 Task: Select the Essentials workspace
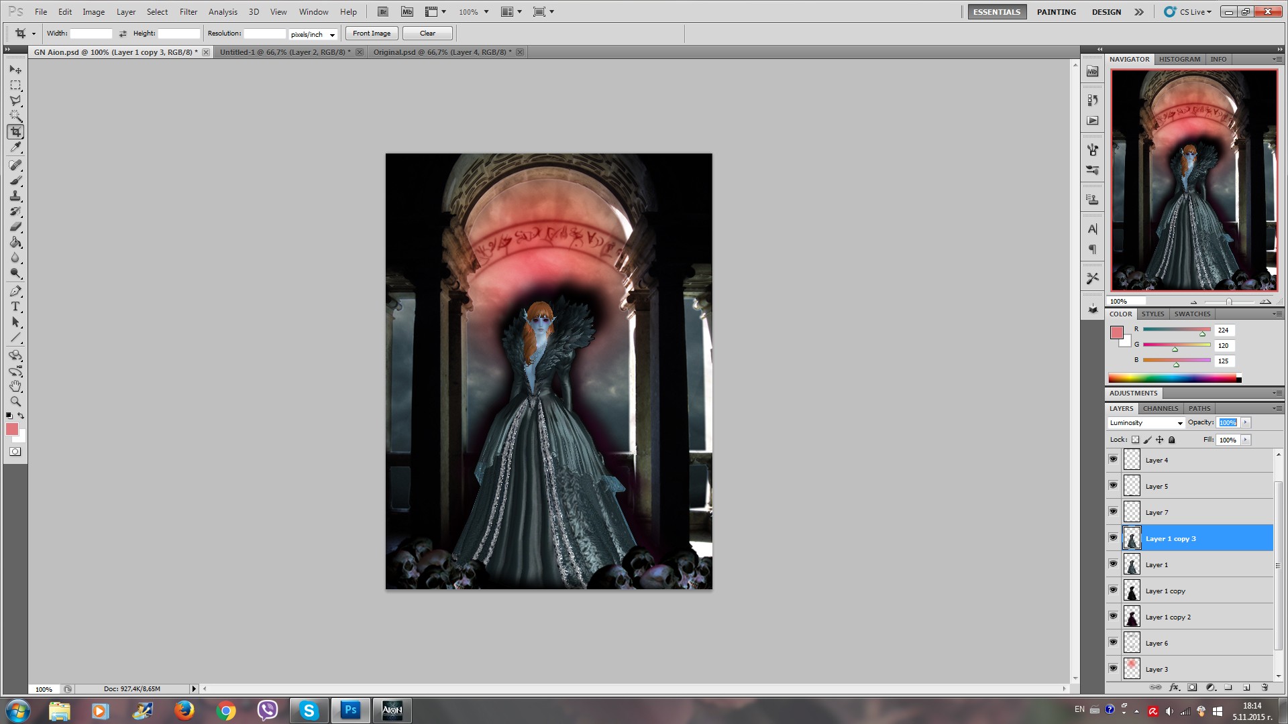tap(997, 12)
